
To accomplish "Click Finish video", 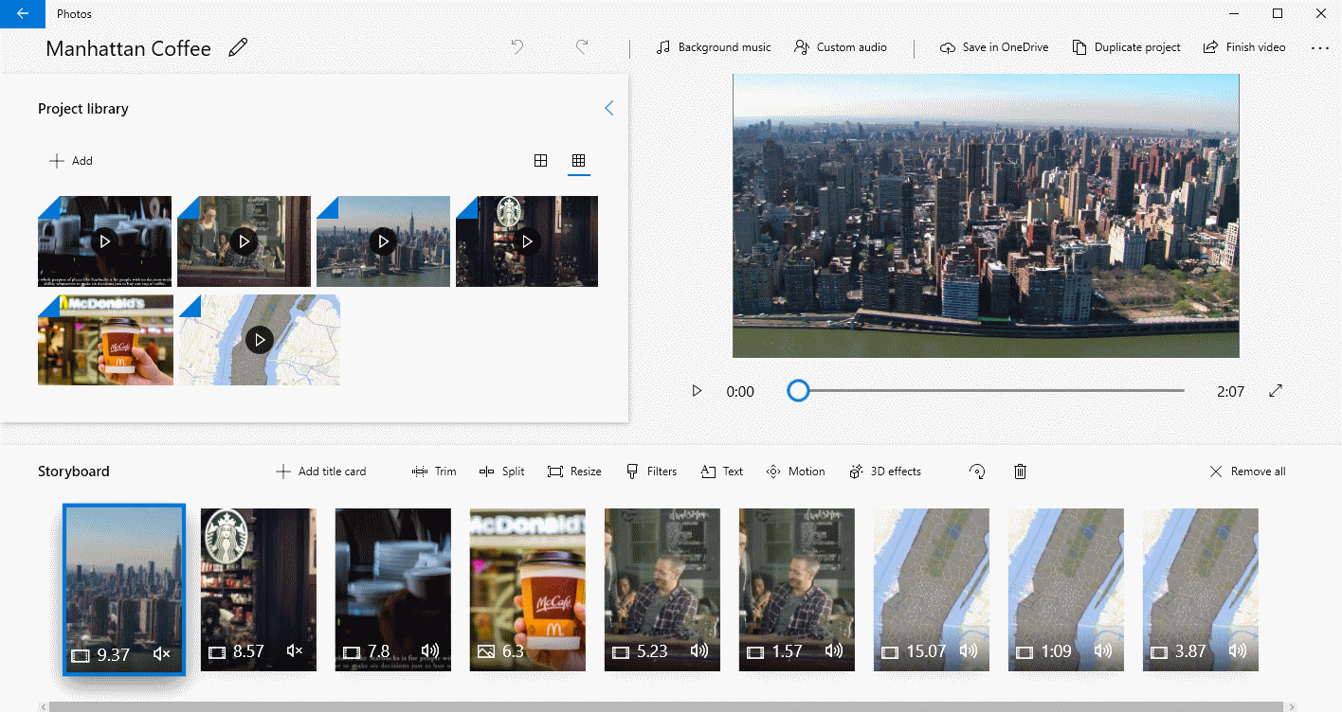I will (x=1244, y=46).
